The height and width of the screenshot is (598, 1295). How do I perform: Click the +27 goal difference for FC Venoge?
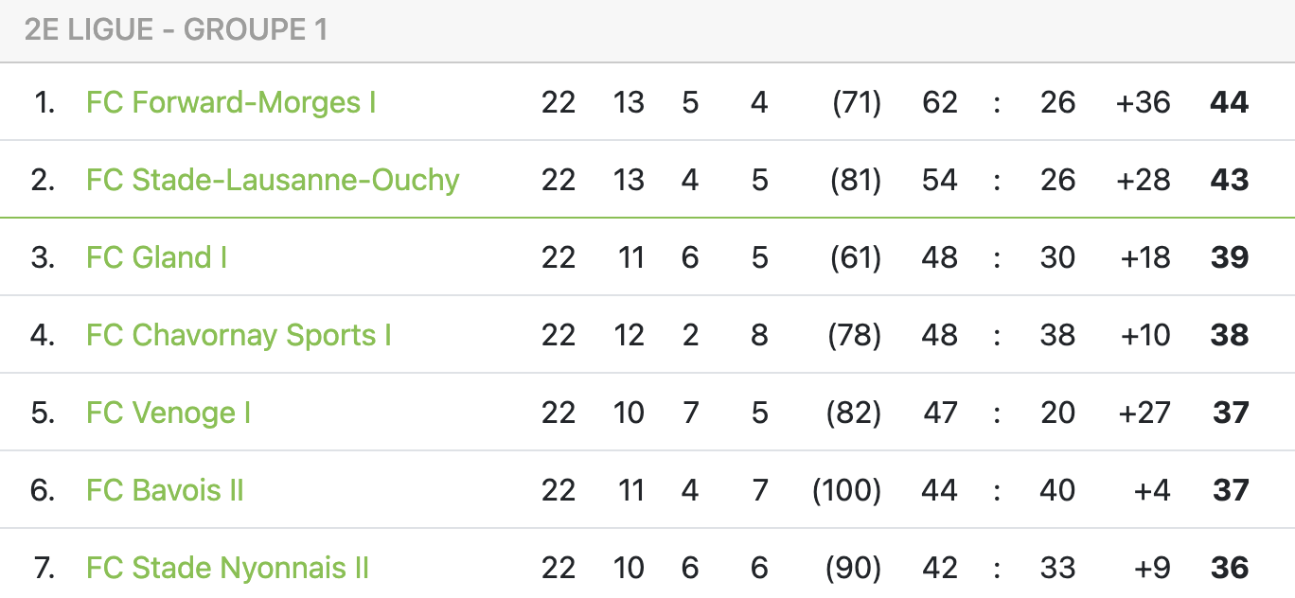tap(1144, 413)
